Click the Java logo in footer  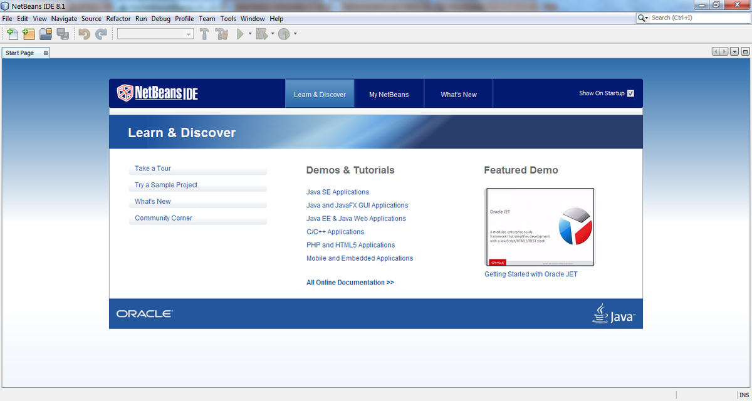pos(614,313)
